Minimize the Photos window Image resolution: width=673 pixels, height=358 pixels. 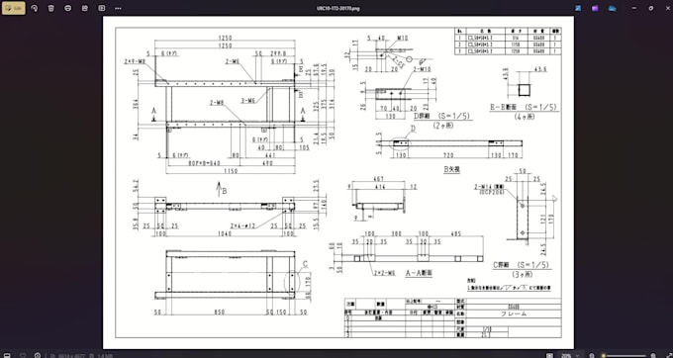634,8
